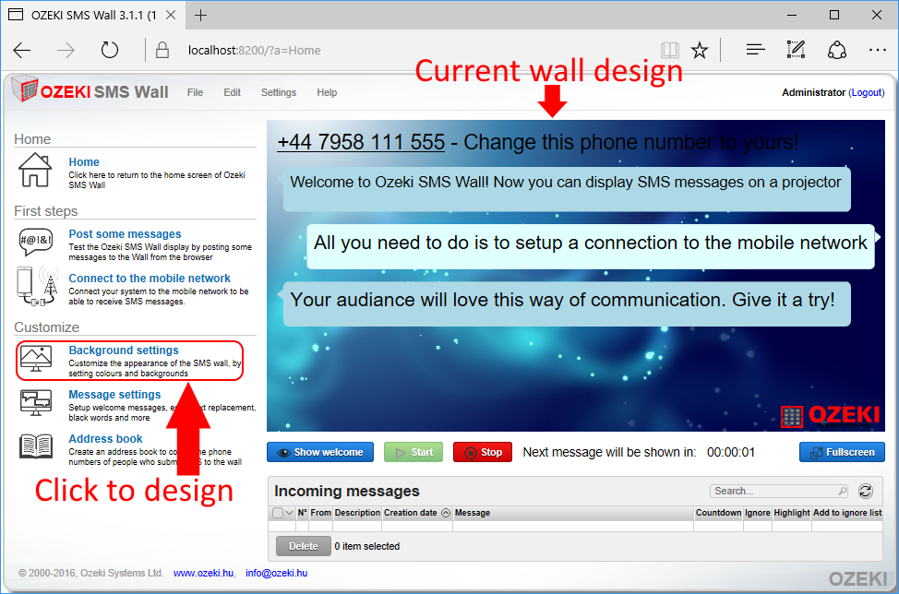Click the Message settings screen icon
Screen dimensions: 899x594
(36, 403)
